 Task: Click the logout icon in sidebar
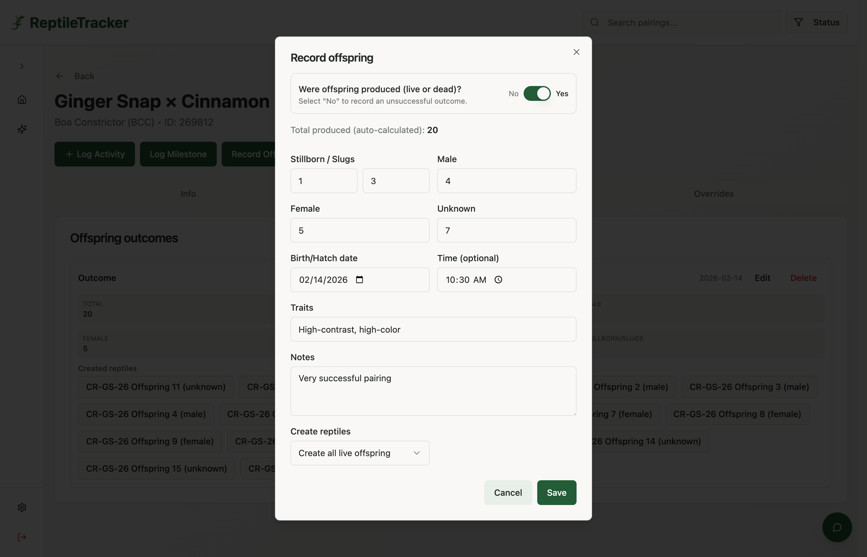click(x=22, y=537)
